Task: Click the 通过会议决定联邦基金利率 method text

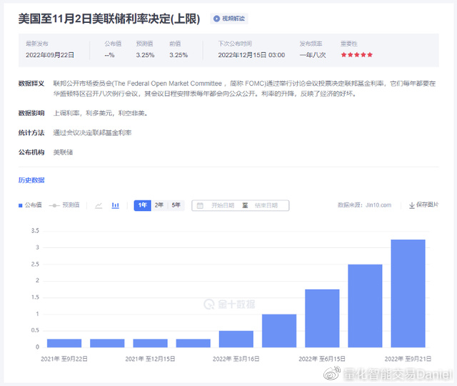Action: (x=92, y=133)
